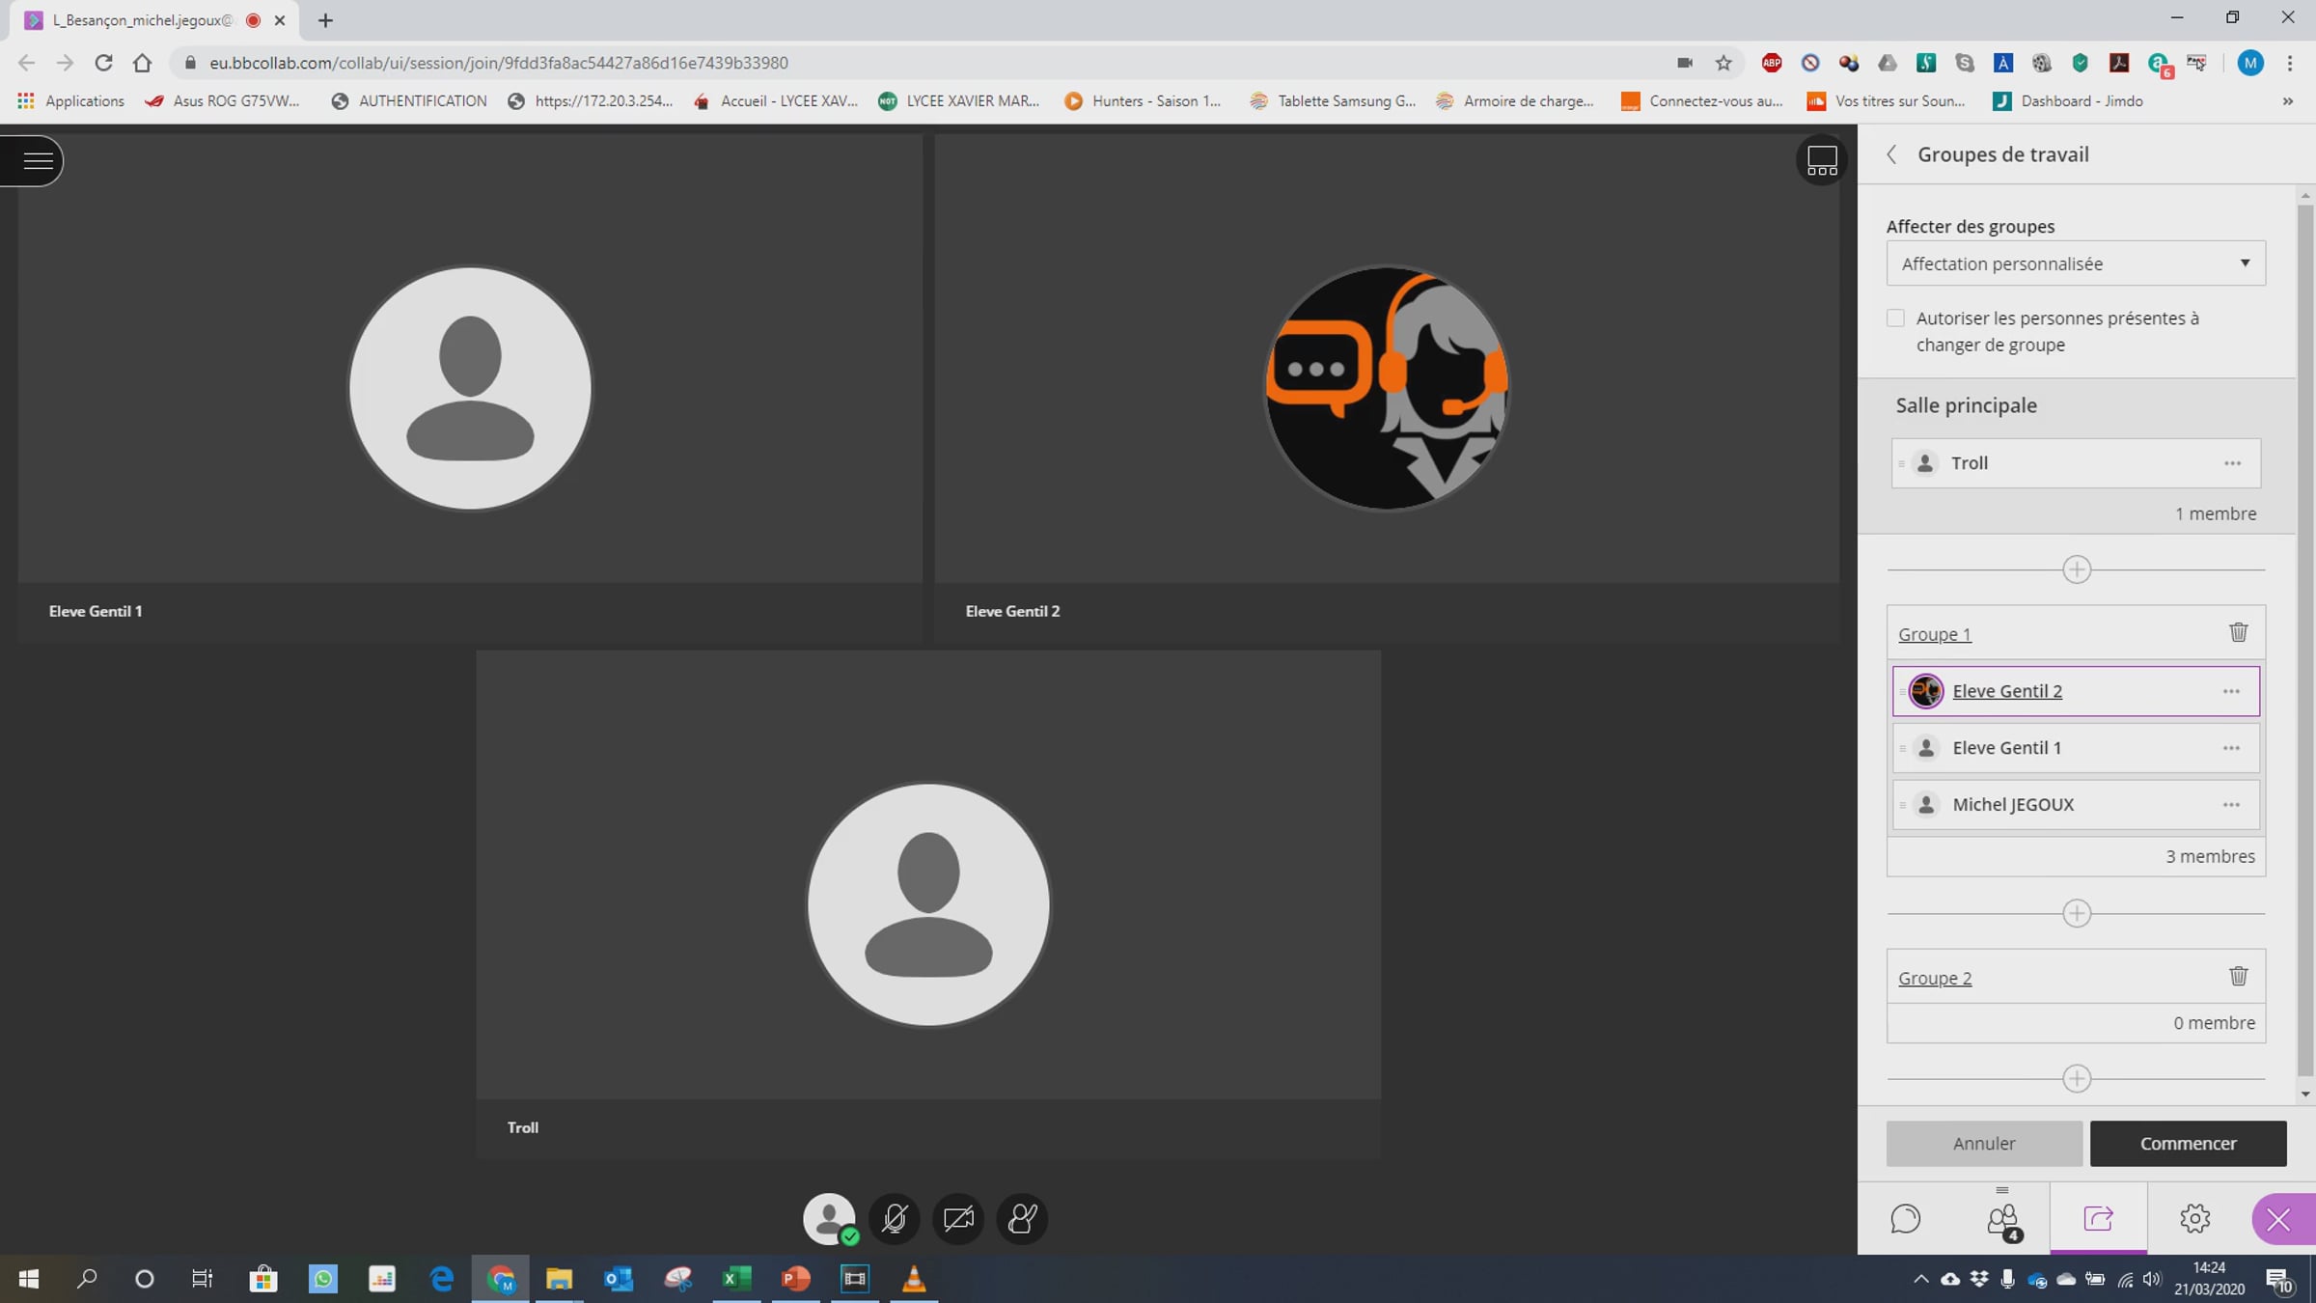Click the Commencer button
Viewport: 2316px width, 1303px height.
2188,1143
